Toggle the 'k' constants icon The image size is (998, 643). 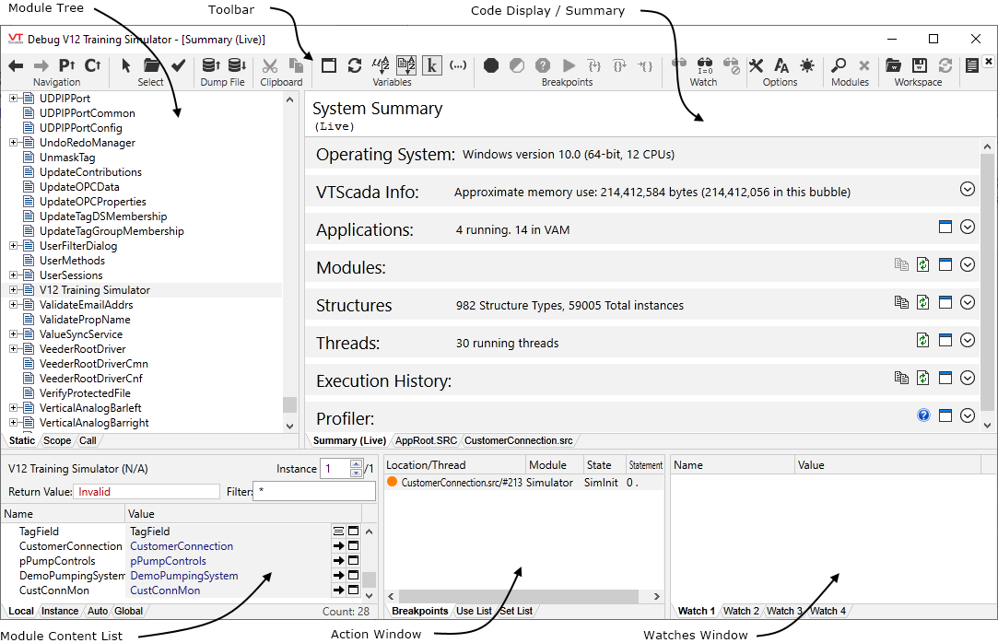tap(431, 65)
